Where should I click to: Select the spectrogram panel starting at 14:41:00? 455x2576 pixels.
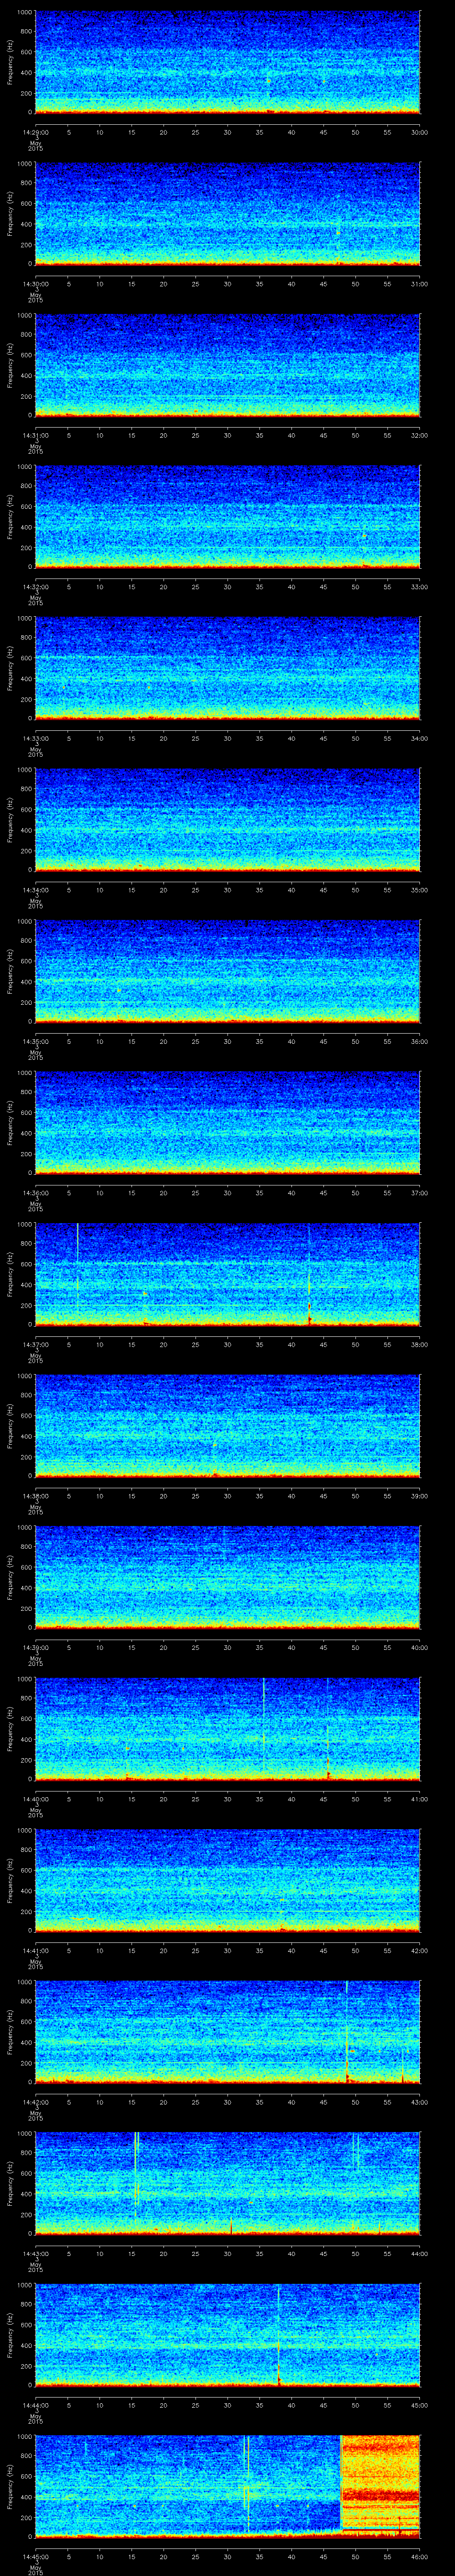[227, 1880]
